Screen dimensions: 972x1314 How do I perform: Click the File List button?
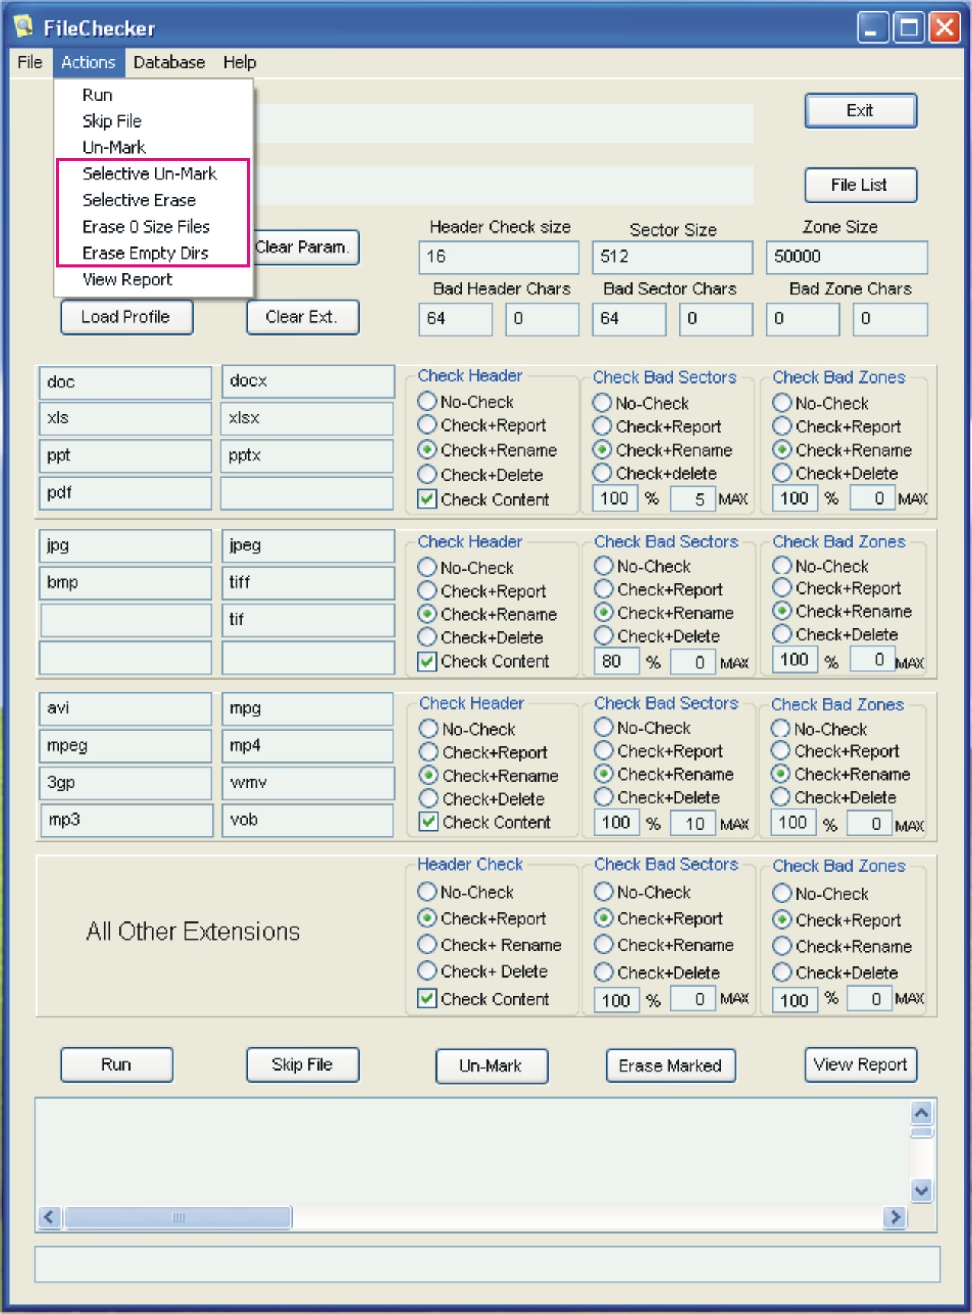[860, 185]
